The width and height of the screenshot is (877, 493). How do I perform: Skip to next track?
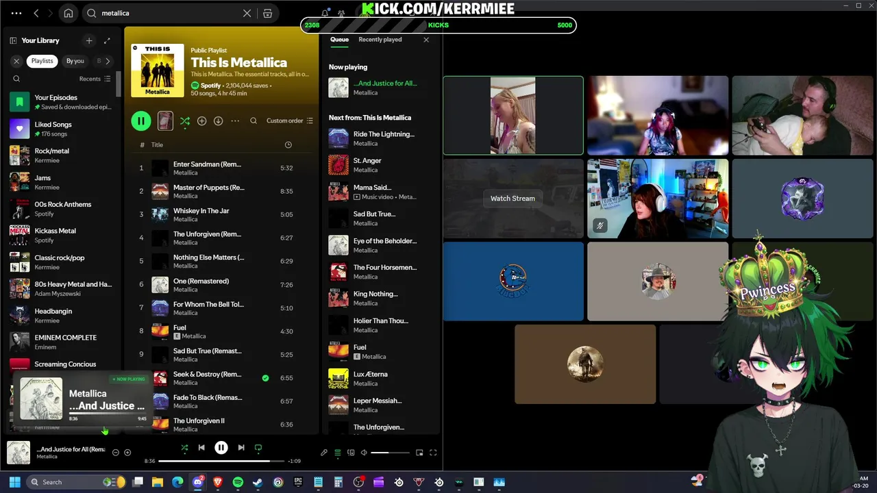(241, 448)
